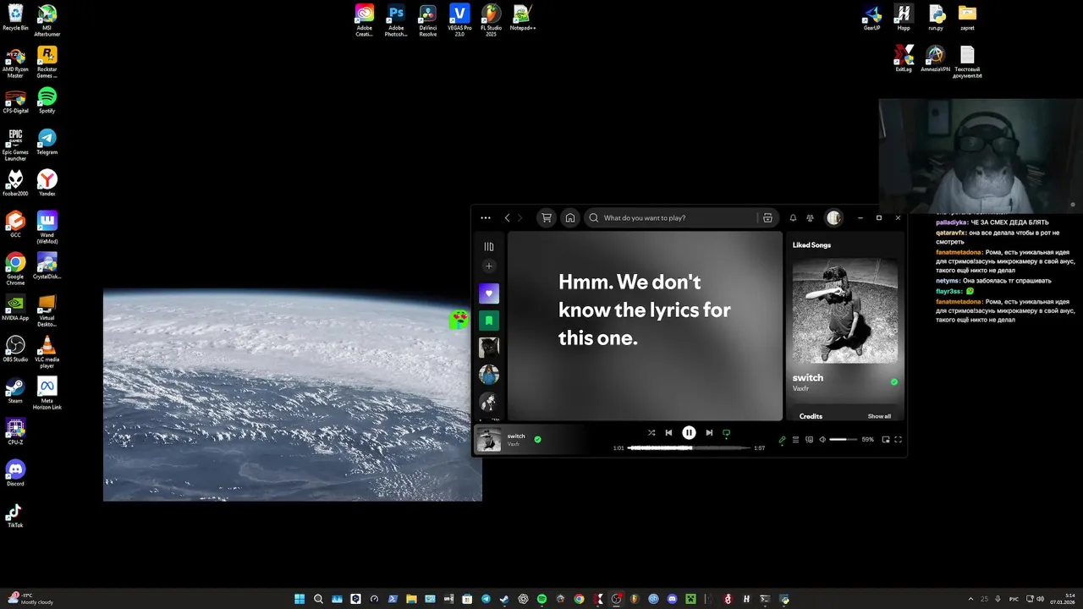Image resolution: width=1083 pixels, height=609 pixels.
Task: Create a new playlist with plus button
Action: (x=488, y=266)
